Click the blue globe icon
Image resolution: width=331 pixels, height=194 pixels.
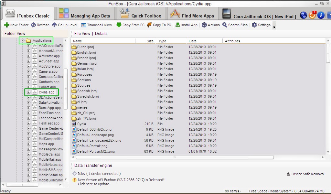[x=303, y=15]
